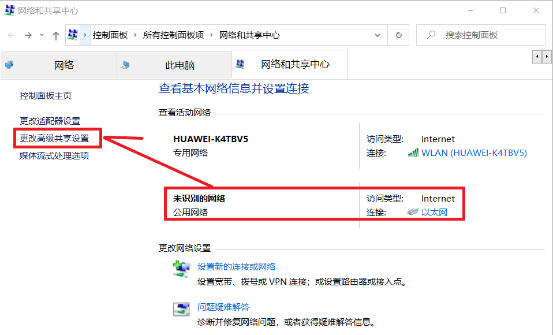This screenshot has height=335, width=553.
Task: Open the 问题疑难解答 link
Action: pyautogui.click(x=223, y=307)
